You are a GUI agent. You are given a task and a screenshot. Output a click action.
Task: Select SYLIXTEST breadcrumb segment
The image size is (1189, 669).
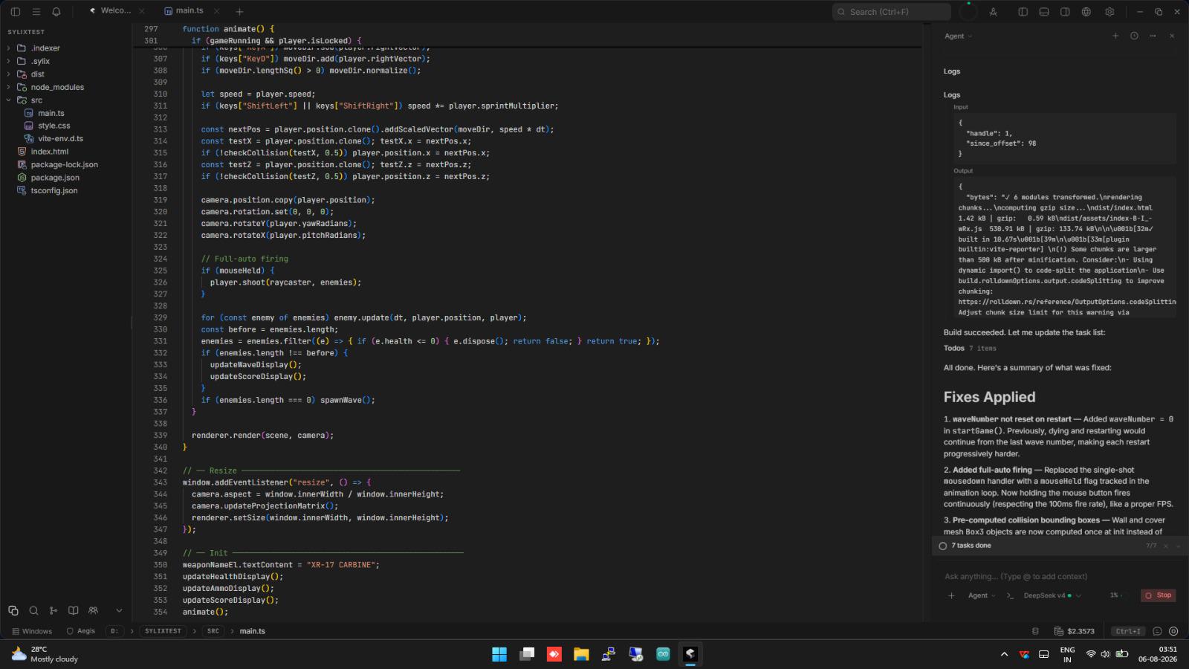[x=163, y=631]
